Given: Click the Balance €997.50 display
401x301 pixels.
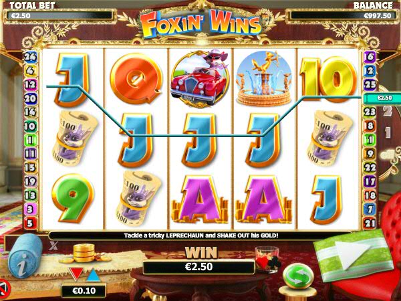Looking at the screenshot, I should point(342,15).
